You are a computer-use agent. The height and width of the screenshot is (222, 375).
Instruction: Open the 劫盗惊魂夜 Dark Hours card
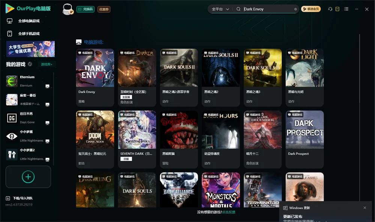coord(221,139)
